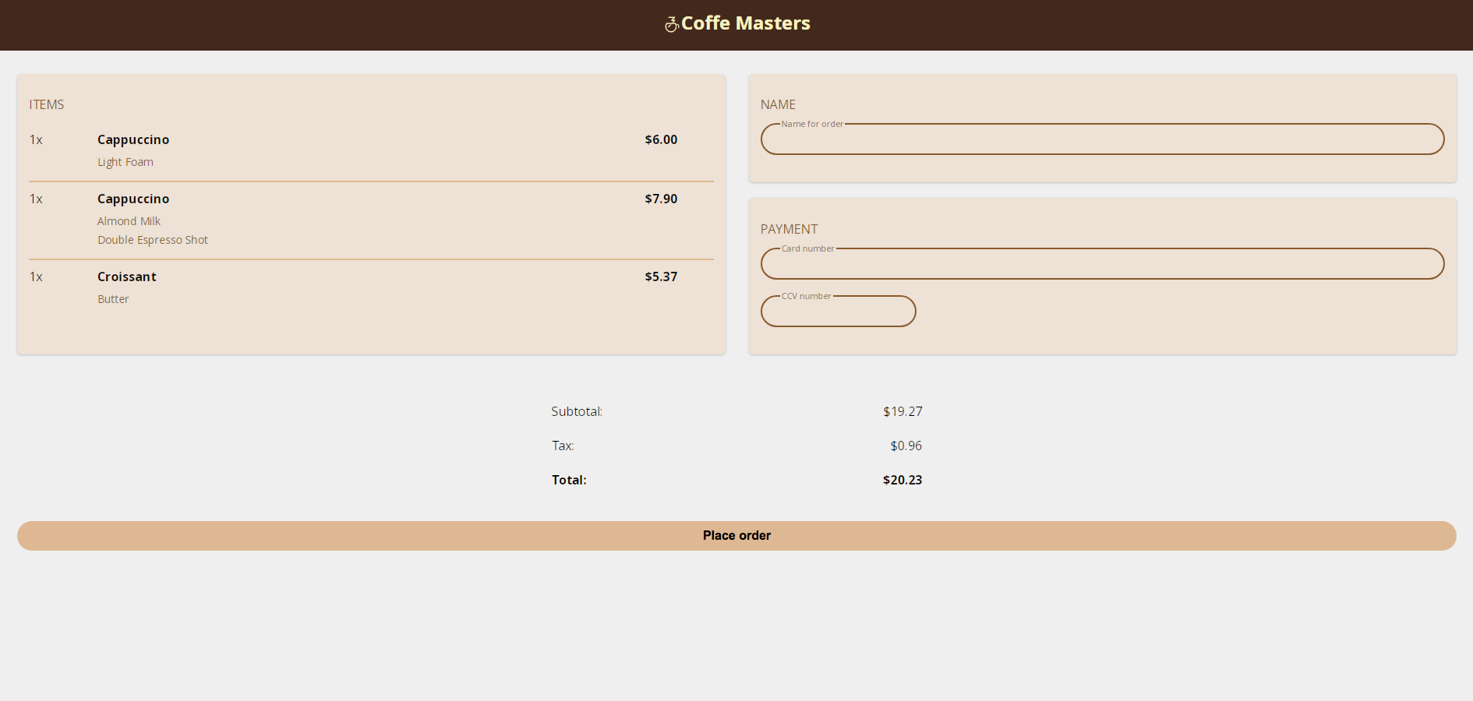This screenshot has width=1473, height=701.
Task: Click the Light Foam modifier text
Action: (125, 161)
